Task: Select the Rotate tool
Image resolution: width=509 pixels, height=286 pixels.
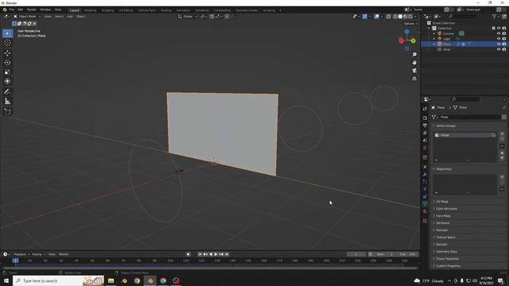Action: 7,62
